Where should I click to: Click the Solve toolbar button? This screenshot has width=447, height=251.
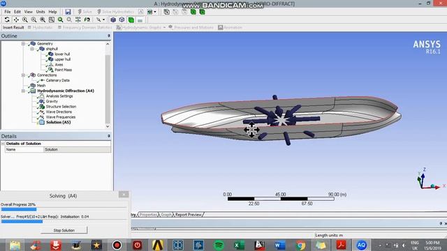click(85, 12)
